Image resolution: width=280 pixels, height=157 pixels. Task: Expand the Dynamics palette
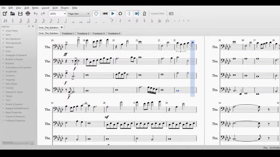pos(10,75)
